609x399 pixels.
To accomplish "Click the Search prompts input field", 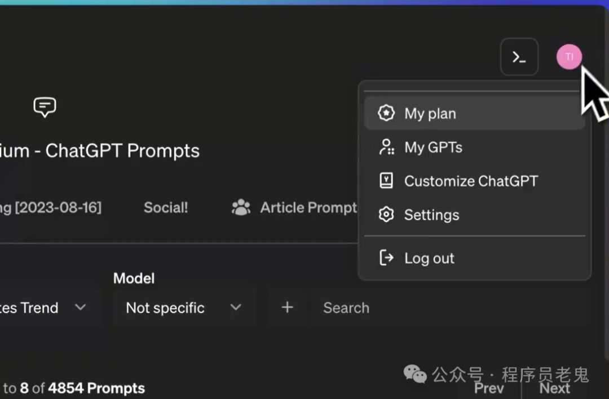I will (449, 307).
